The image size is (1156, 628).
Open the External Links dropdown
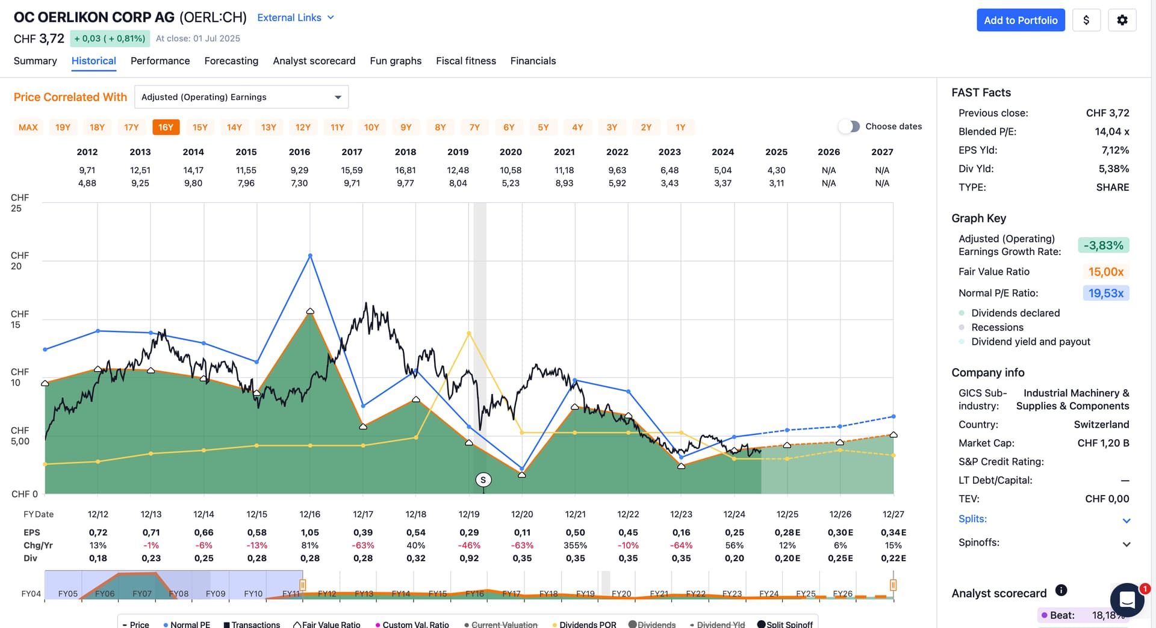pyautogui.click(x=296, y=17)
